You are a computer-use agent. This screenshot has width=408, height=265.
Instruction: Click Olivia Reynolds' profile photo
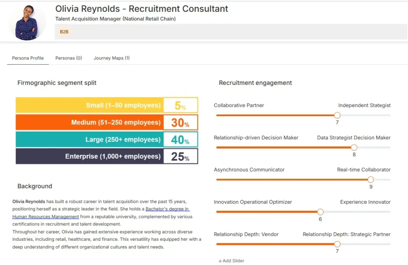click(x=26, y=22)
